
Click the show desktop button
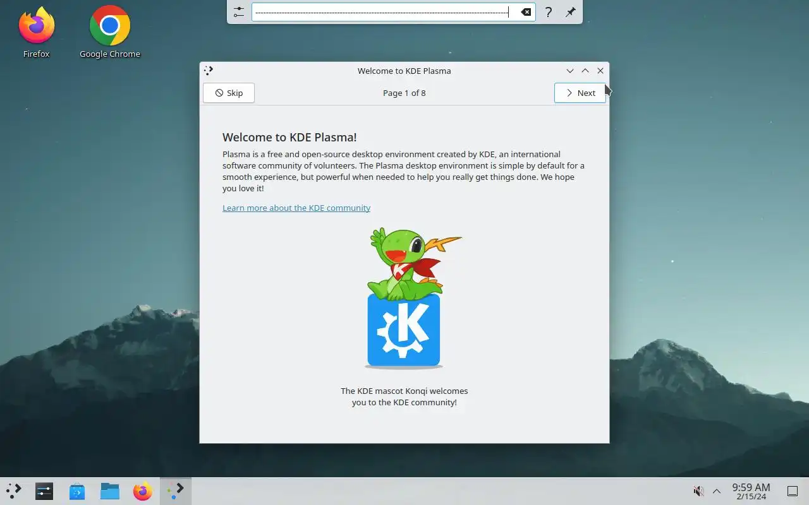click(x=793, y=491)
